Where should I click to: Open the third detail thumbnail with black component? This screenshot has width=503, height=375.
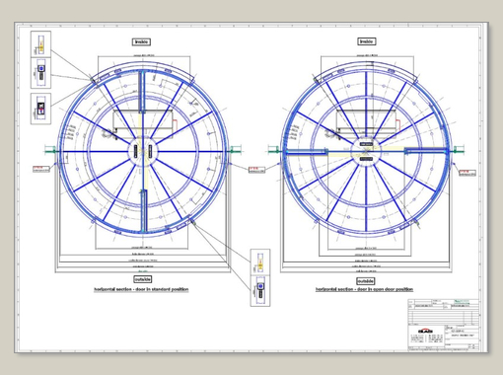point(40,109)
